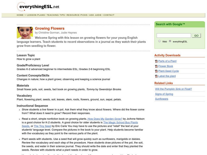The width and height of the screenshot is (207, 155).
Task: Click inside the Google search text field
Action: point(174,35)
